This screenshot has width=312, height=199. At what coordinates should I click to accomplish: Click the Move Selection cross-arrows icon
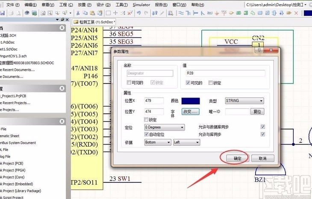tap(115, 13)
